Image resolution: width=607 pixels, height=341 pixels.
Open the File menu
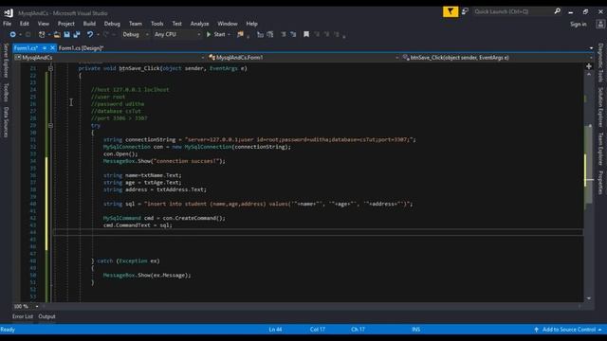coord(7,24)
